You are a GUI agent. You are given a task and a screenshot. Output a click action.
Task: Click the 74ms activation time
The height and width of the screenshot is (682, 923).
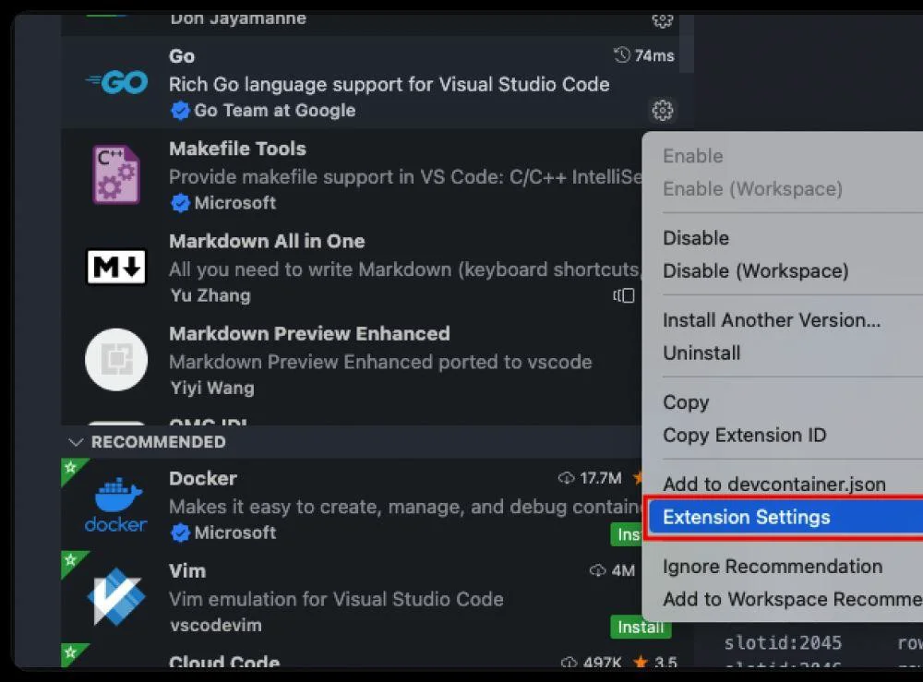coord(654,55)
